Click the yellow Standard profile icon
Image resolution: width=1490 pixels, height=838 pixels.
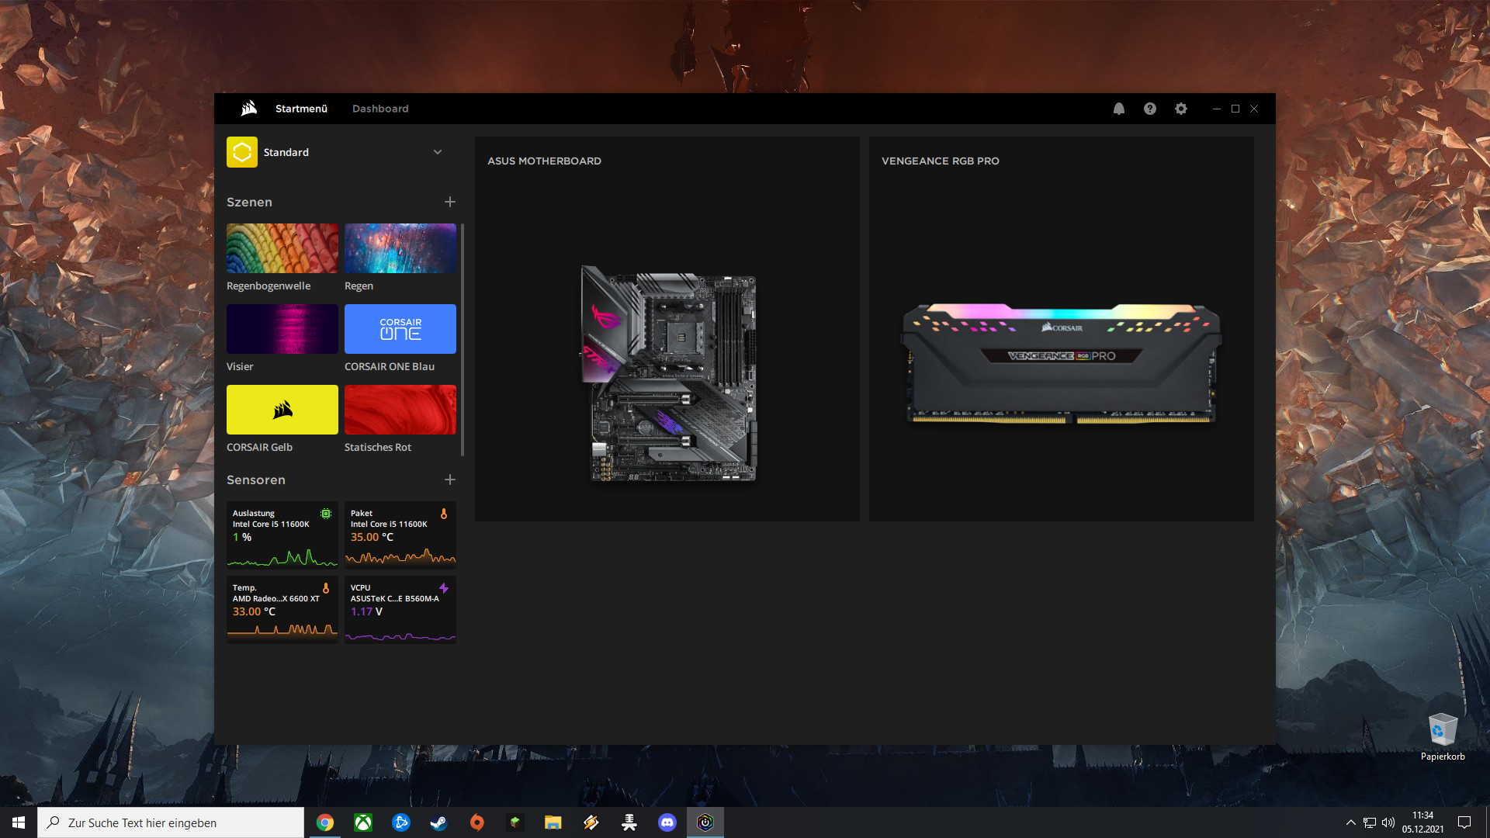pyautogui.click(x=242, y=152)
